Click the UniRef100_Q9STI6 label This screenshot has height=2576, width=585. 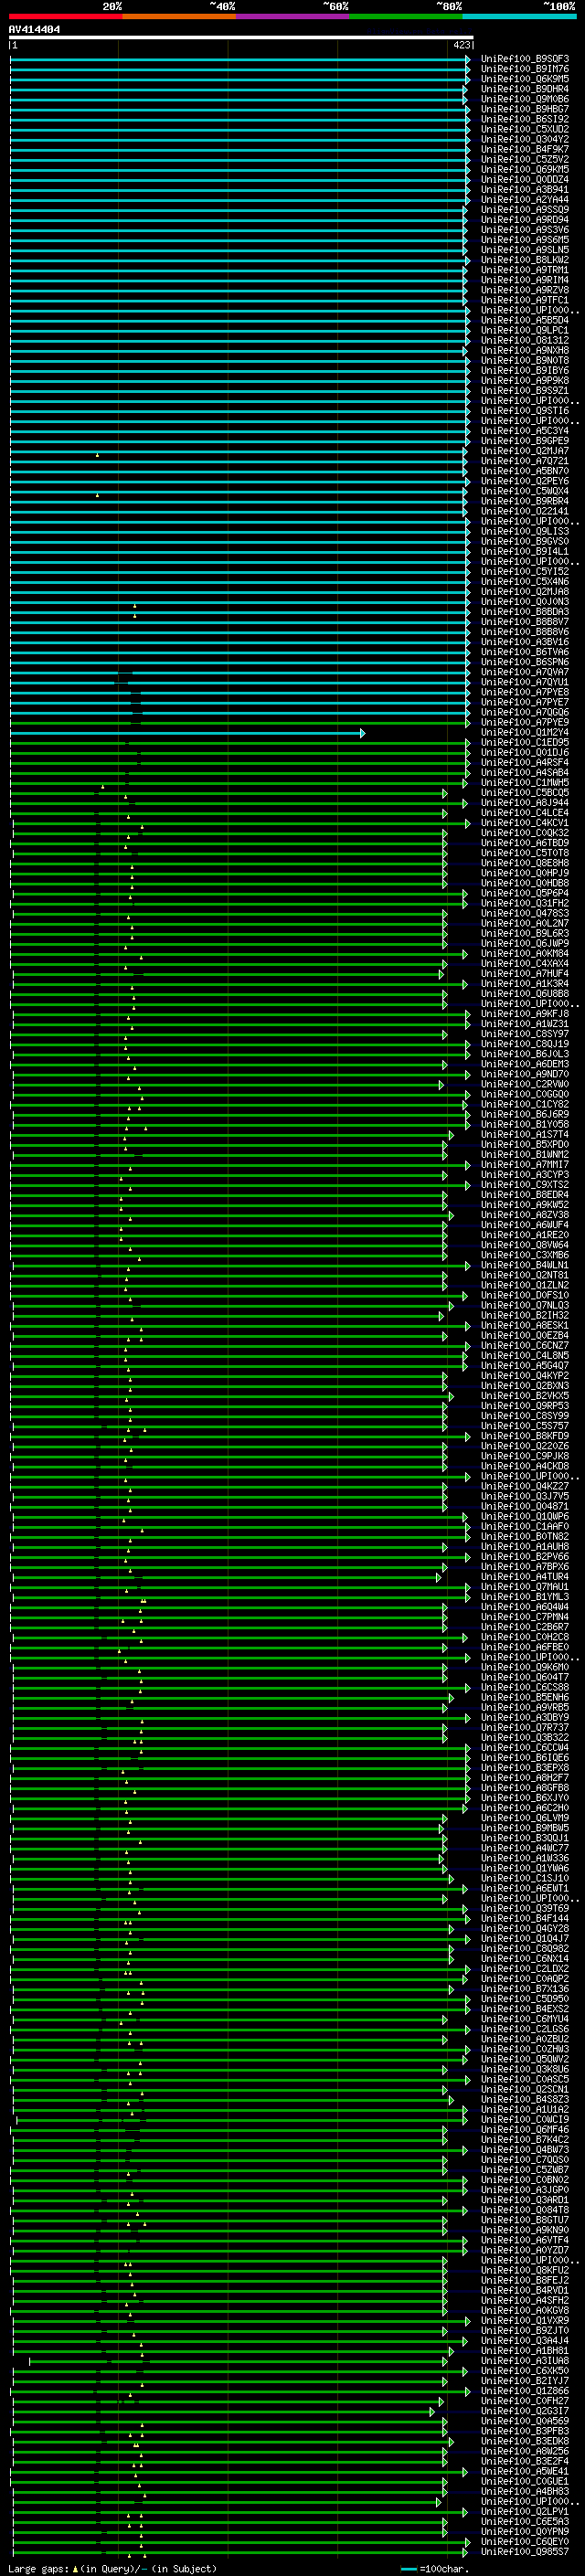coord(525,411)
